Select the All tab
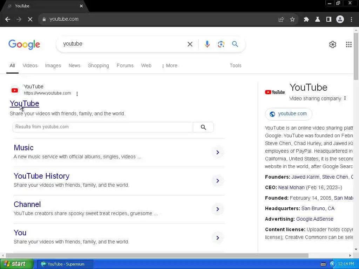This screenshot has height=269, width=359. pyautogui.click(x=12, y=65)
